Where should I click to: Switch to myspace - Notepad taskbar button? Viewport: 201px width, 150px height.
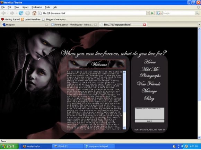(x=99, y=147)
